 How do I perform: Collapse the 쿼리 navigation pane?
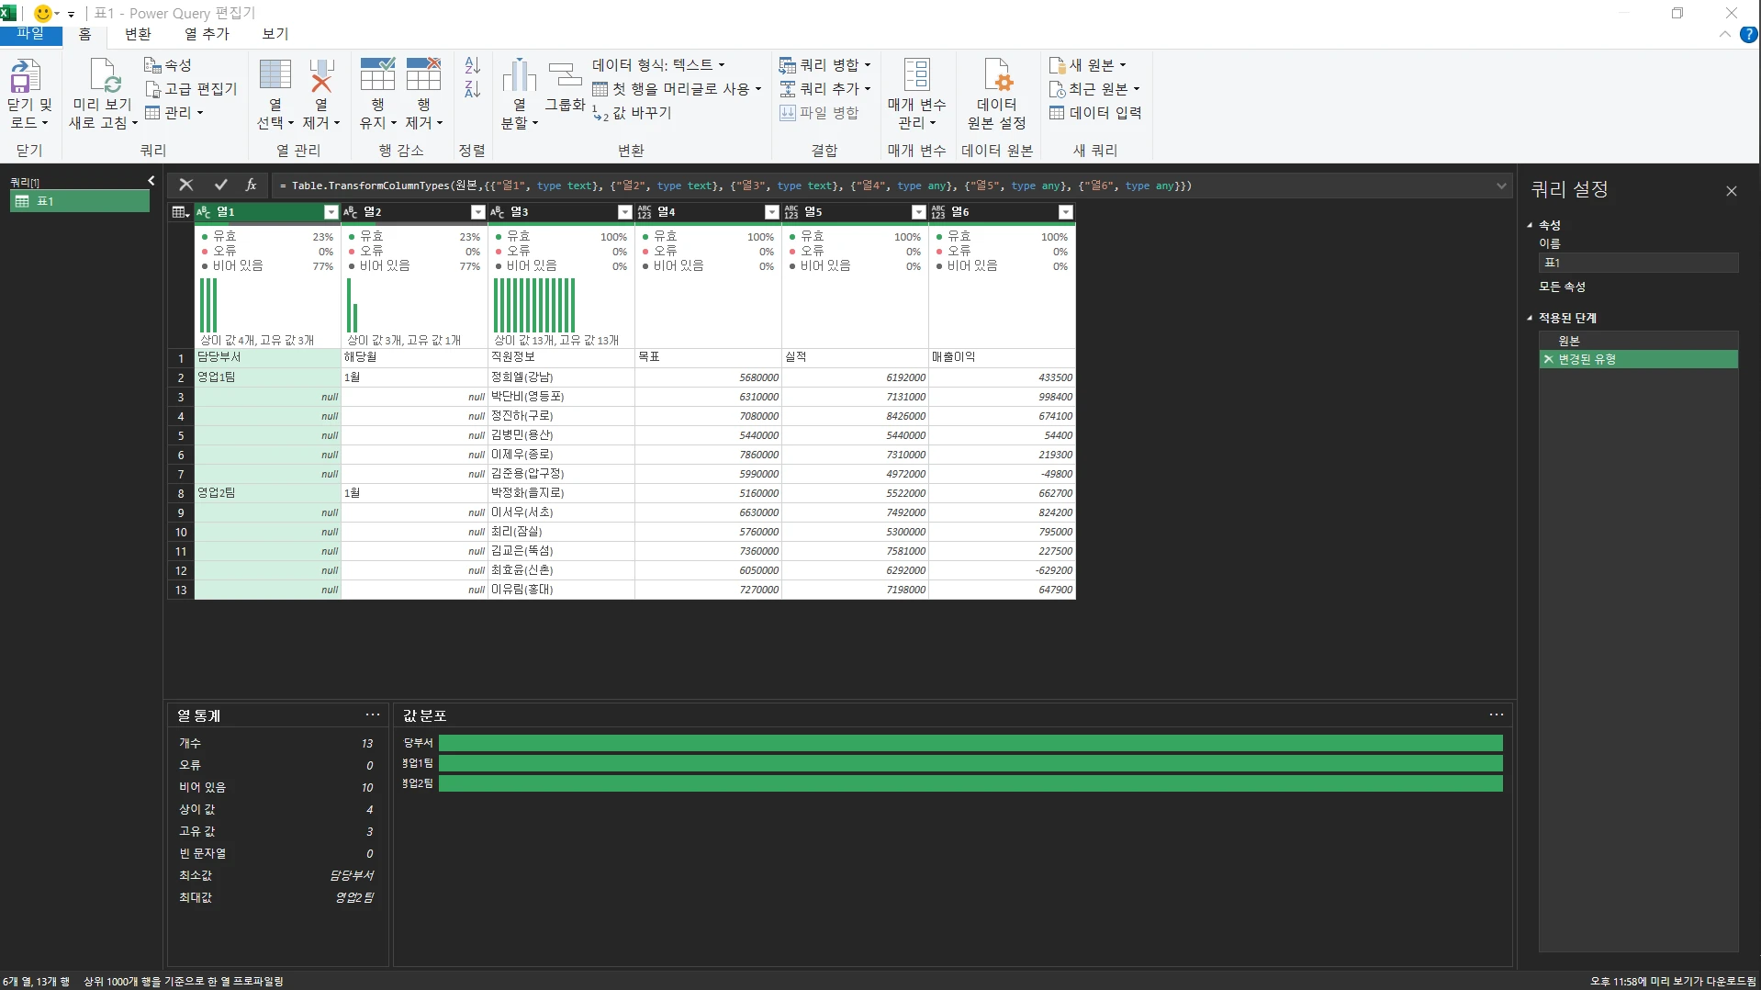click(151, 181)
